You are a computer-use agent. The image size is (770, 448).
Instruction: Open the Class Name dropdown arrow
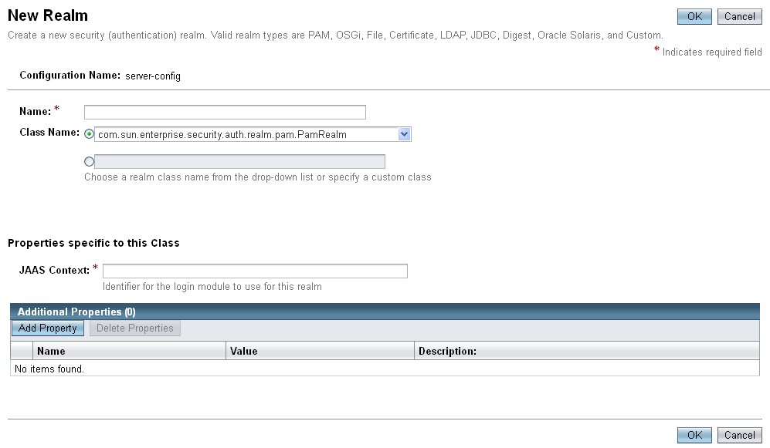point(404,134)
